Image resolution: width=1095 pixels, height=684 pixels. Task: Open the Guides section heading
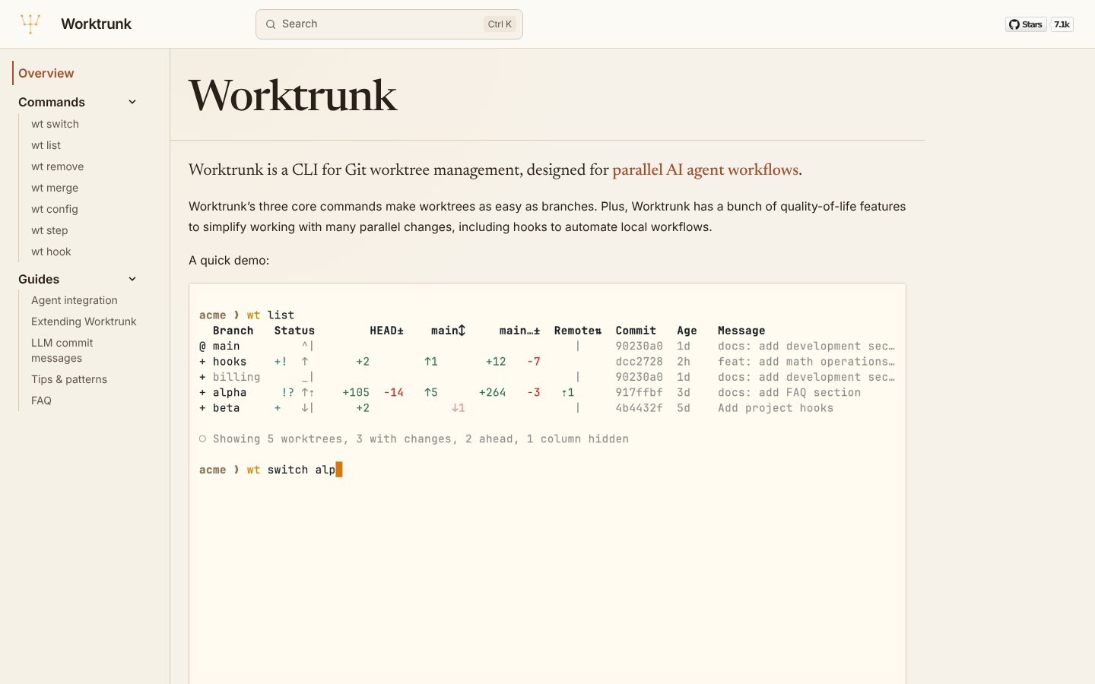click(39, 279)
